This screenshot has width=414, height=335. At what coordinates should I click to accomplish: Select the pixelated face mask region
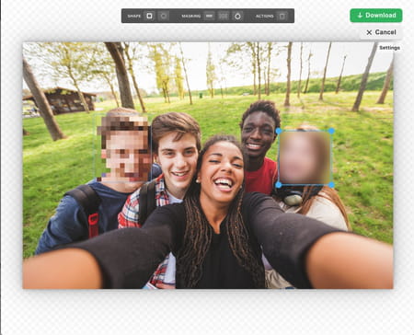(123, 147)
